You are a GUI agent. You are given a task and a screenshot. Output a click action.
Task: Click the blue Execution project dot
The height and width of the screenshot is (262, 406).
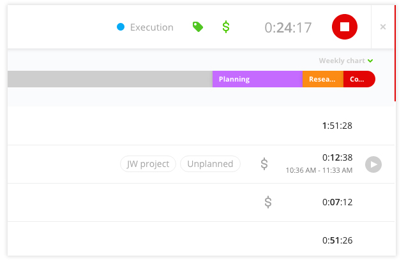pos(121,27)
